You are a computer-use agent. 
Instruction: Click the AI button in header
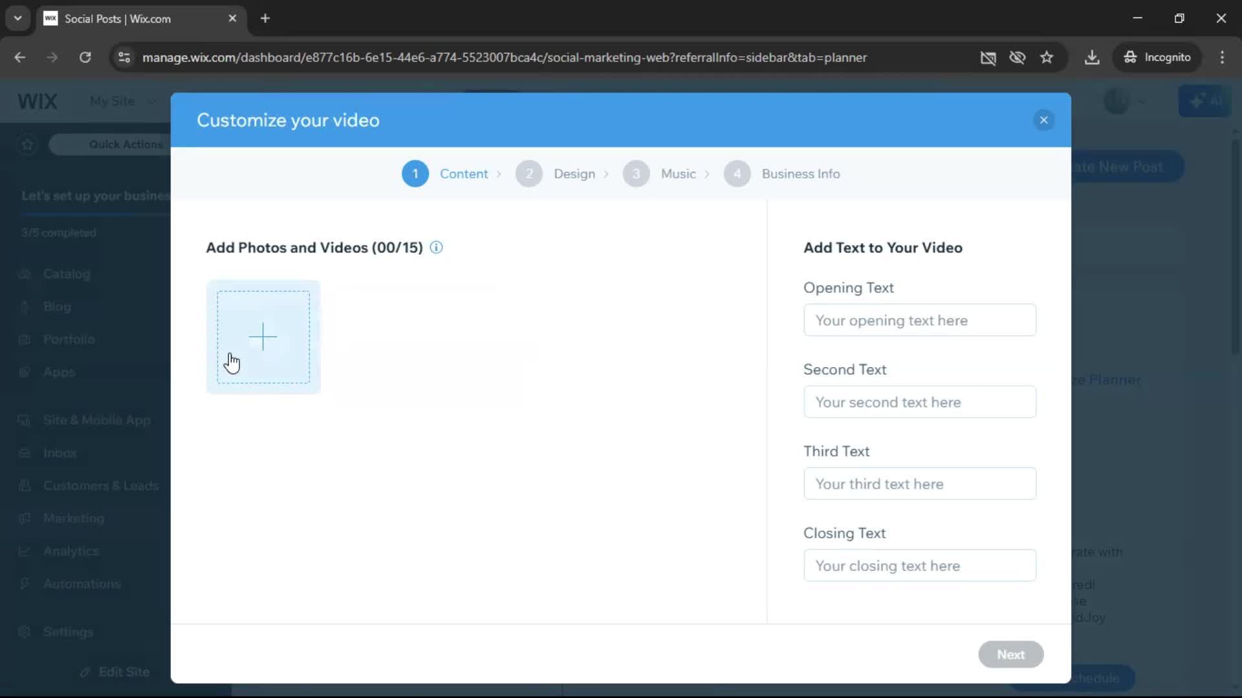1205,101
